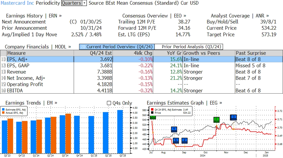Click the red Q4 24 EPS Estimate legend swatch

[x=152, y=110]
